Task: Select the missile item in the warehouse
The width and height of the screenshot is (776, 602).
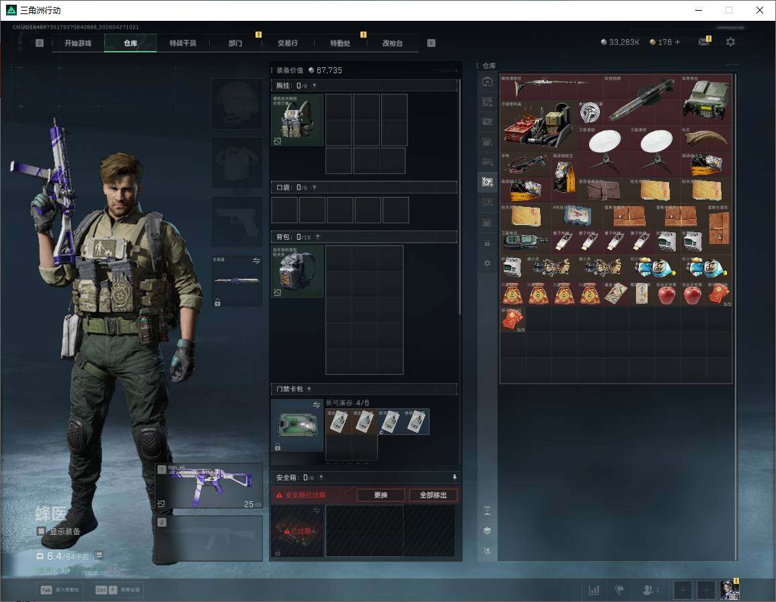Action: 642,99
